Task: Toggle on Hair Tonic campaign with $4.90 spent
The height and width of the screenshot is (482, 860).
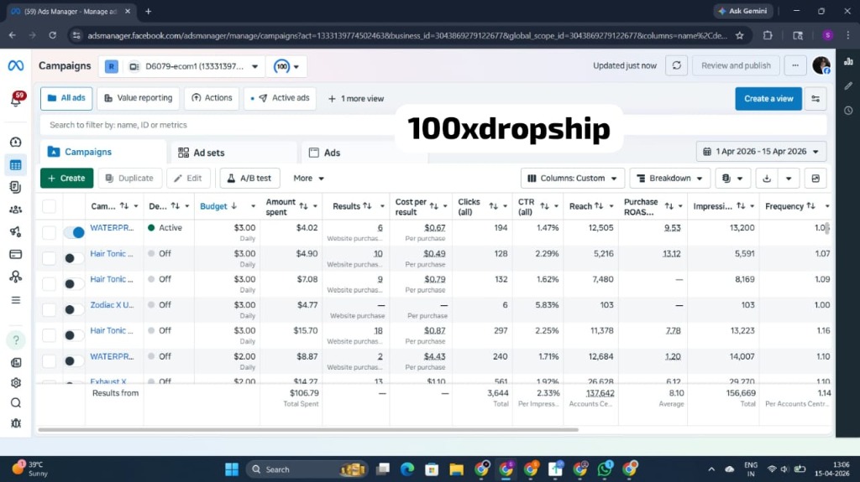Action: tap(74, 258)
